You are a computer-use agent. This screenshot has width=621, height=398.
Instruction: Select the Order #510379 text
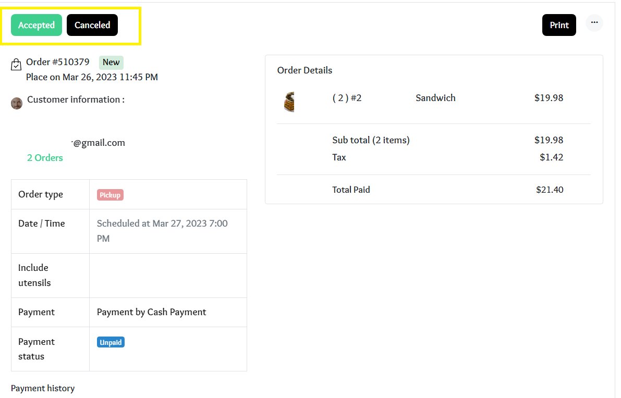(x=58, y=61)
